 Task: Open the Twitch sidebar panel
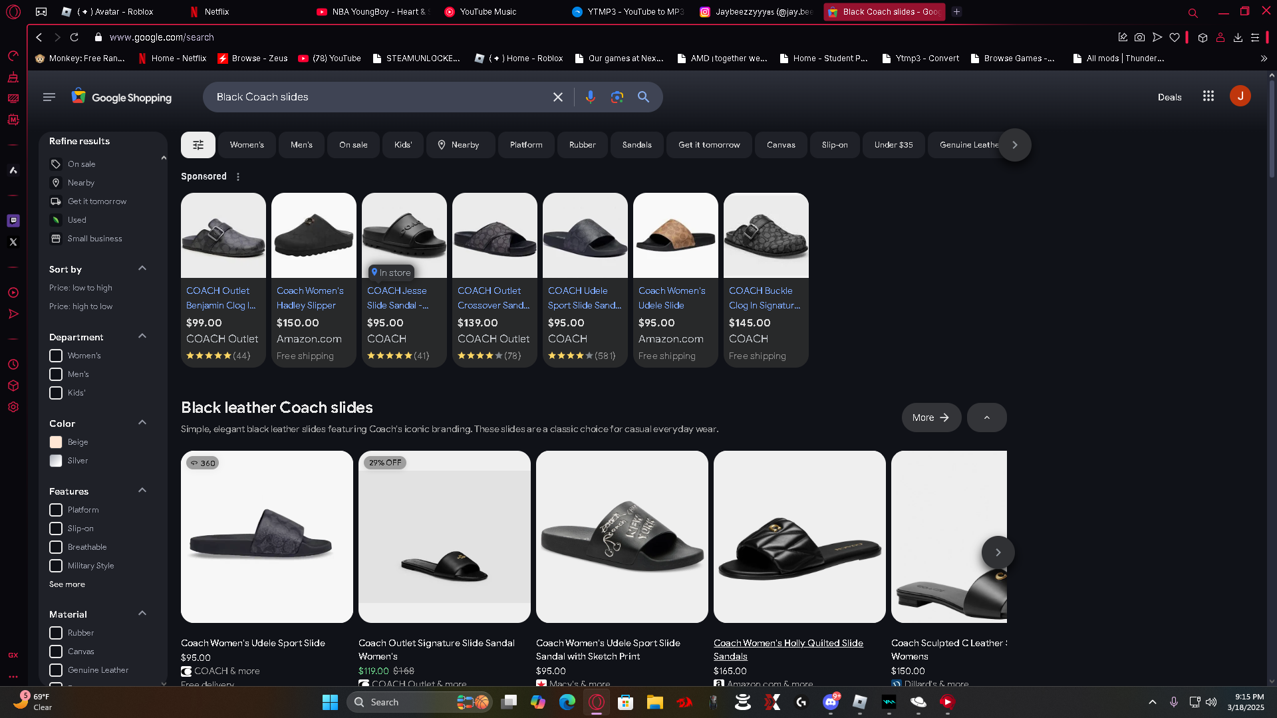(x=13, y=221)
